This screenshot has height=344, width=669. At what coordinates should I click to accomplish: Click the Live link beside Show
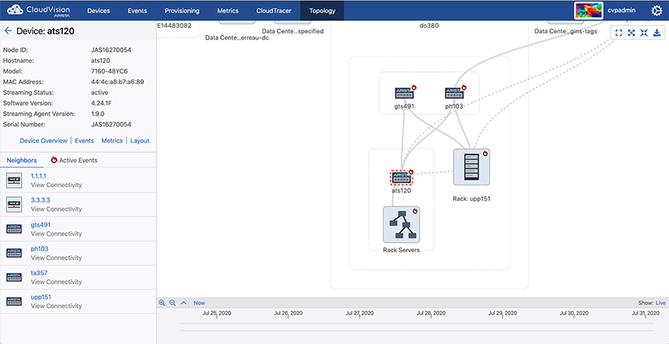[660, 303]
